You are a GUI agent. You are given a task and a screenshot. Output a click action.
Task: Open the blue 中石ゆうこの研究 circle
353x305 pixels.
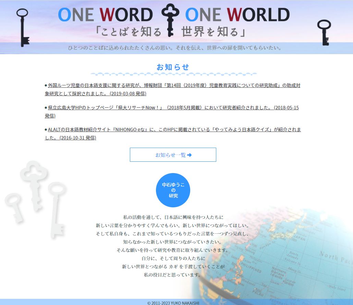pyautogui.click(x=173, y=190)
